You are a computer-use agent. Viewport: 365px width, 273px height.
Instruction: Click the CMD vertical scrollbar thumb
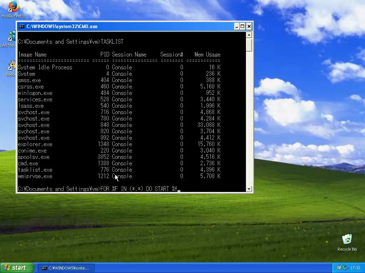[249, 45]
